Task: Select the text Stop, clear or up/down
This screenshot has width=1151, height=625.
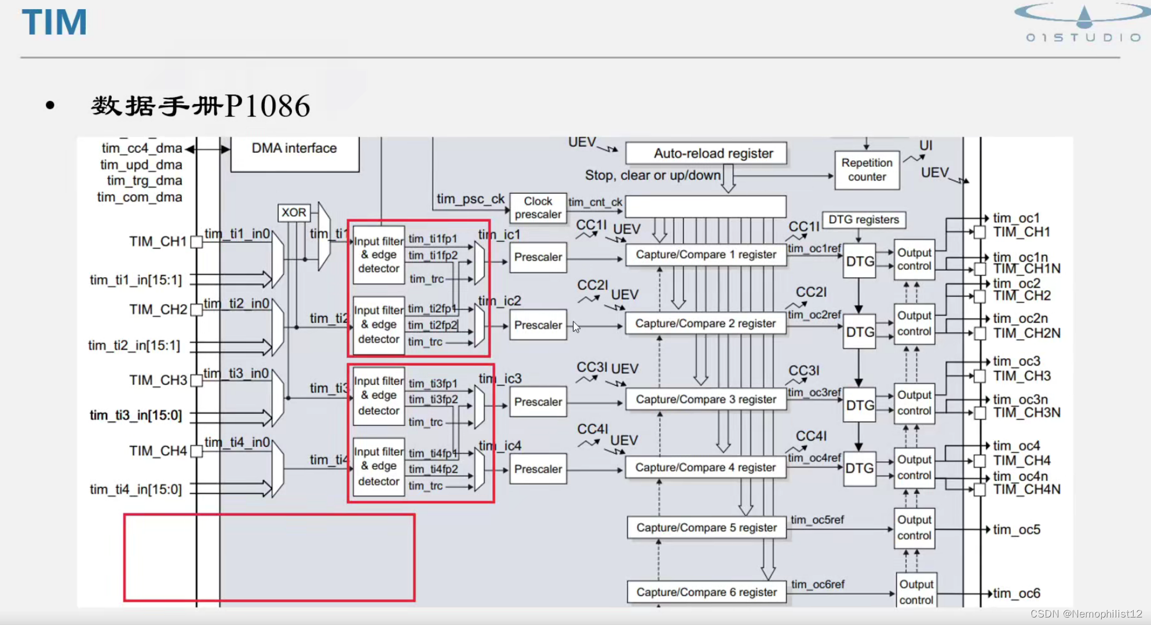Action: coord(653,175)
